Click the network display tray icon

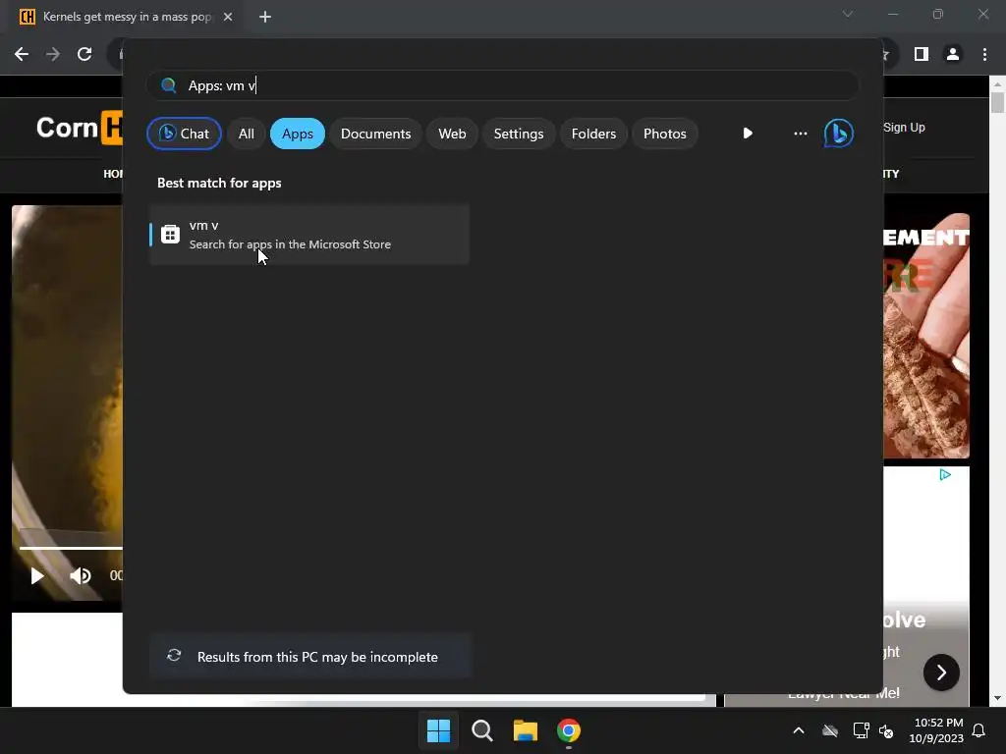(861, 730)
